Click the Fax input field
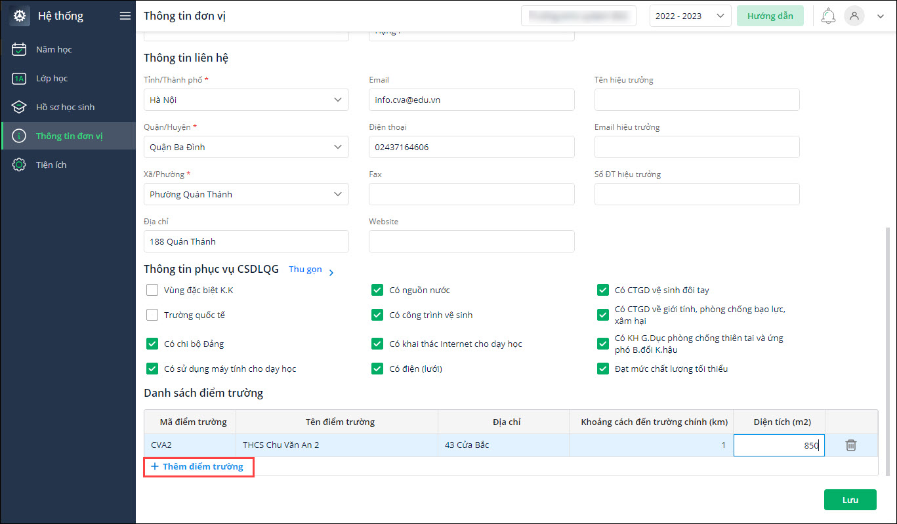This screenshot has height=524, width=897. 472,194
